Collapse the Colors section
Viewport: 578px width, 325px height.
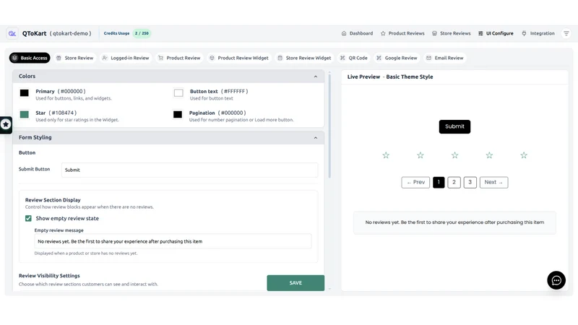(316, 77)
